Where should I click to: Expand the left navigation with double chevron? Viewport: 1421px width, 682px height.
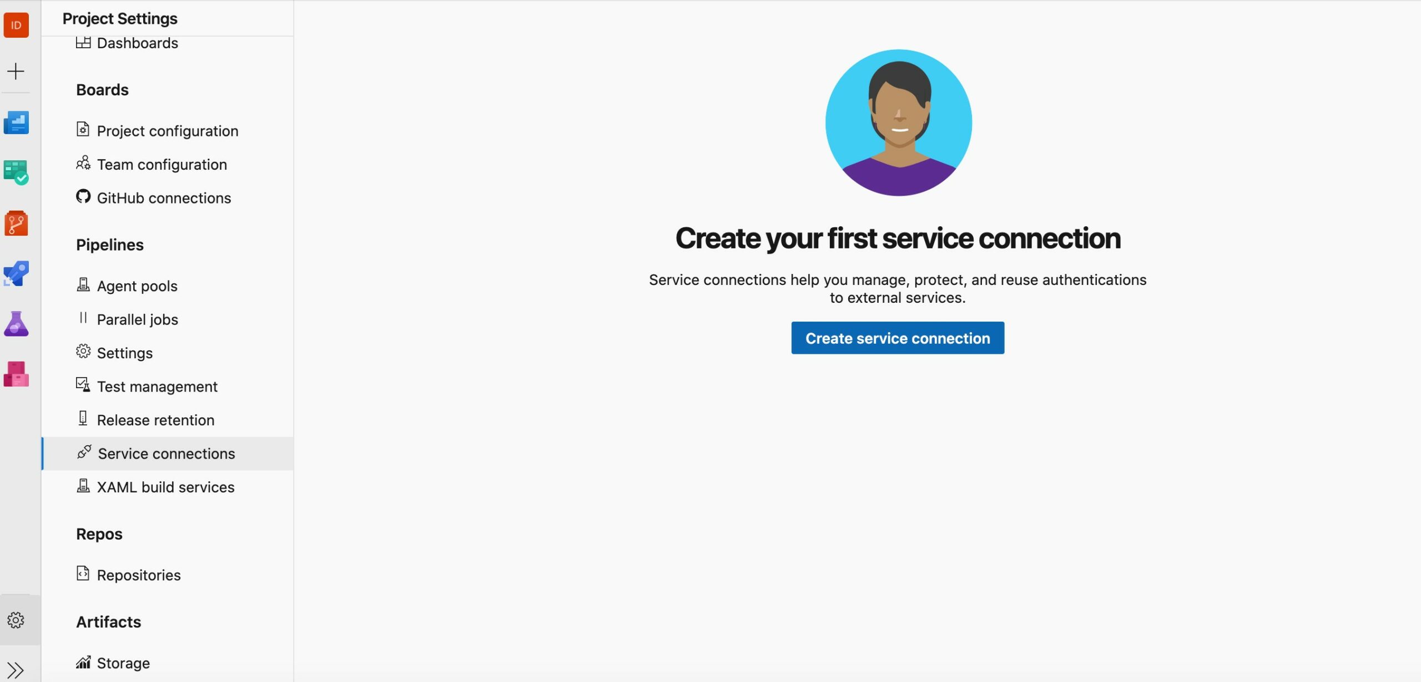pos(16,670)
